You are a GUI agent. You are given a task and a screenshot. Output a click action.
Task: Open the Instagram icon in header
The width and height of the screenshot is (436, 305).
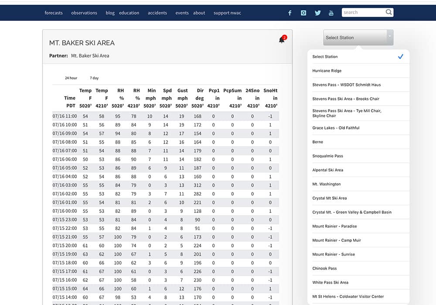303,13
